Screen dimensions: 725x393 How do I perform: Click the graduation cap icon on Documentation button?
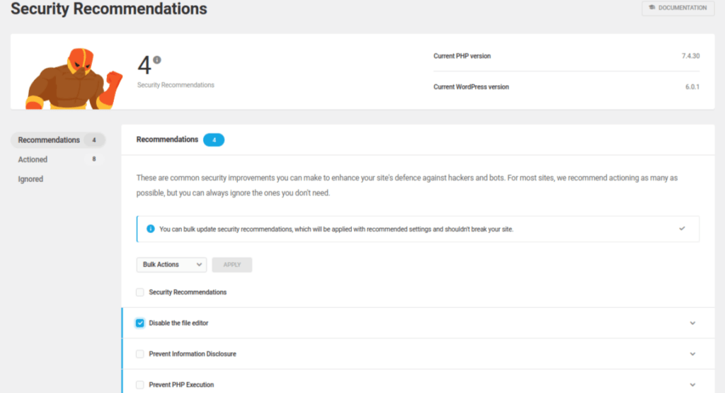tap(652, 7)
